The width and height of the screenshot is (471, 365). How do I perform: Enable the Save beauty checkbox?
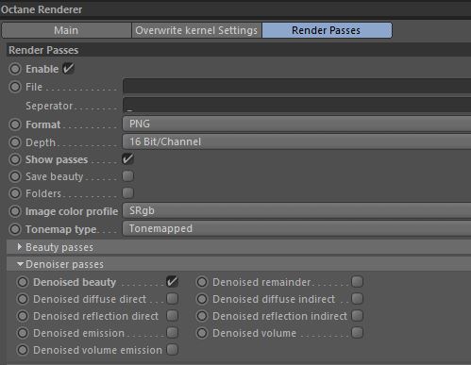click(127, 176)
